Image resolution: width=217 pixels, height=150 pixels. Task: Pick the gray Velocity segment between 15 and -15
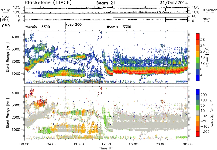[198, 113]
